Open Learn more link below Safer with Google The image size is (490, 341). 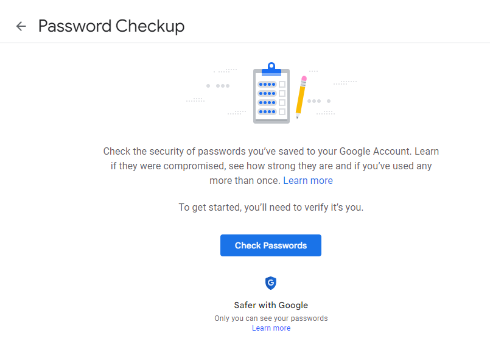(x=271, y=328)
